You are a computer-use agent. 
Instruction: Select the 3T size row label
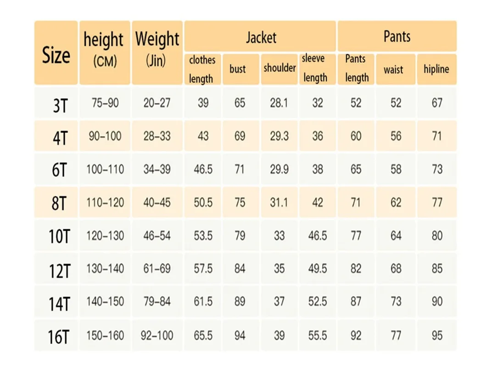[59, 105]
